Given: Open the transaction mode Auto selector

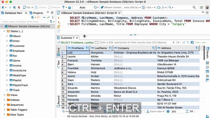Looking at the screenshot, I should 82,8.
